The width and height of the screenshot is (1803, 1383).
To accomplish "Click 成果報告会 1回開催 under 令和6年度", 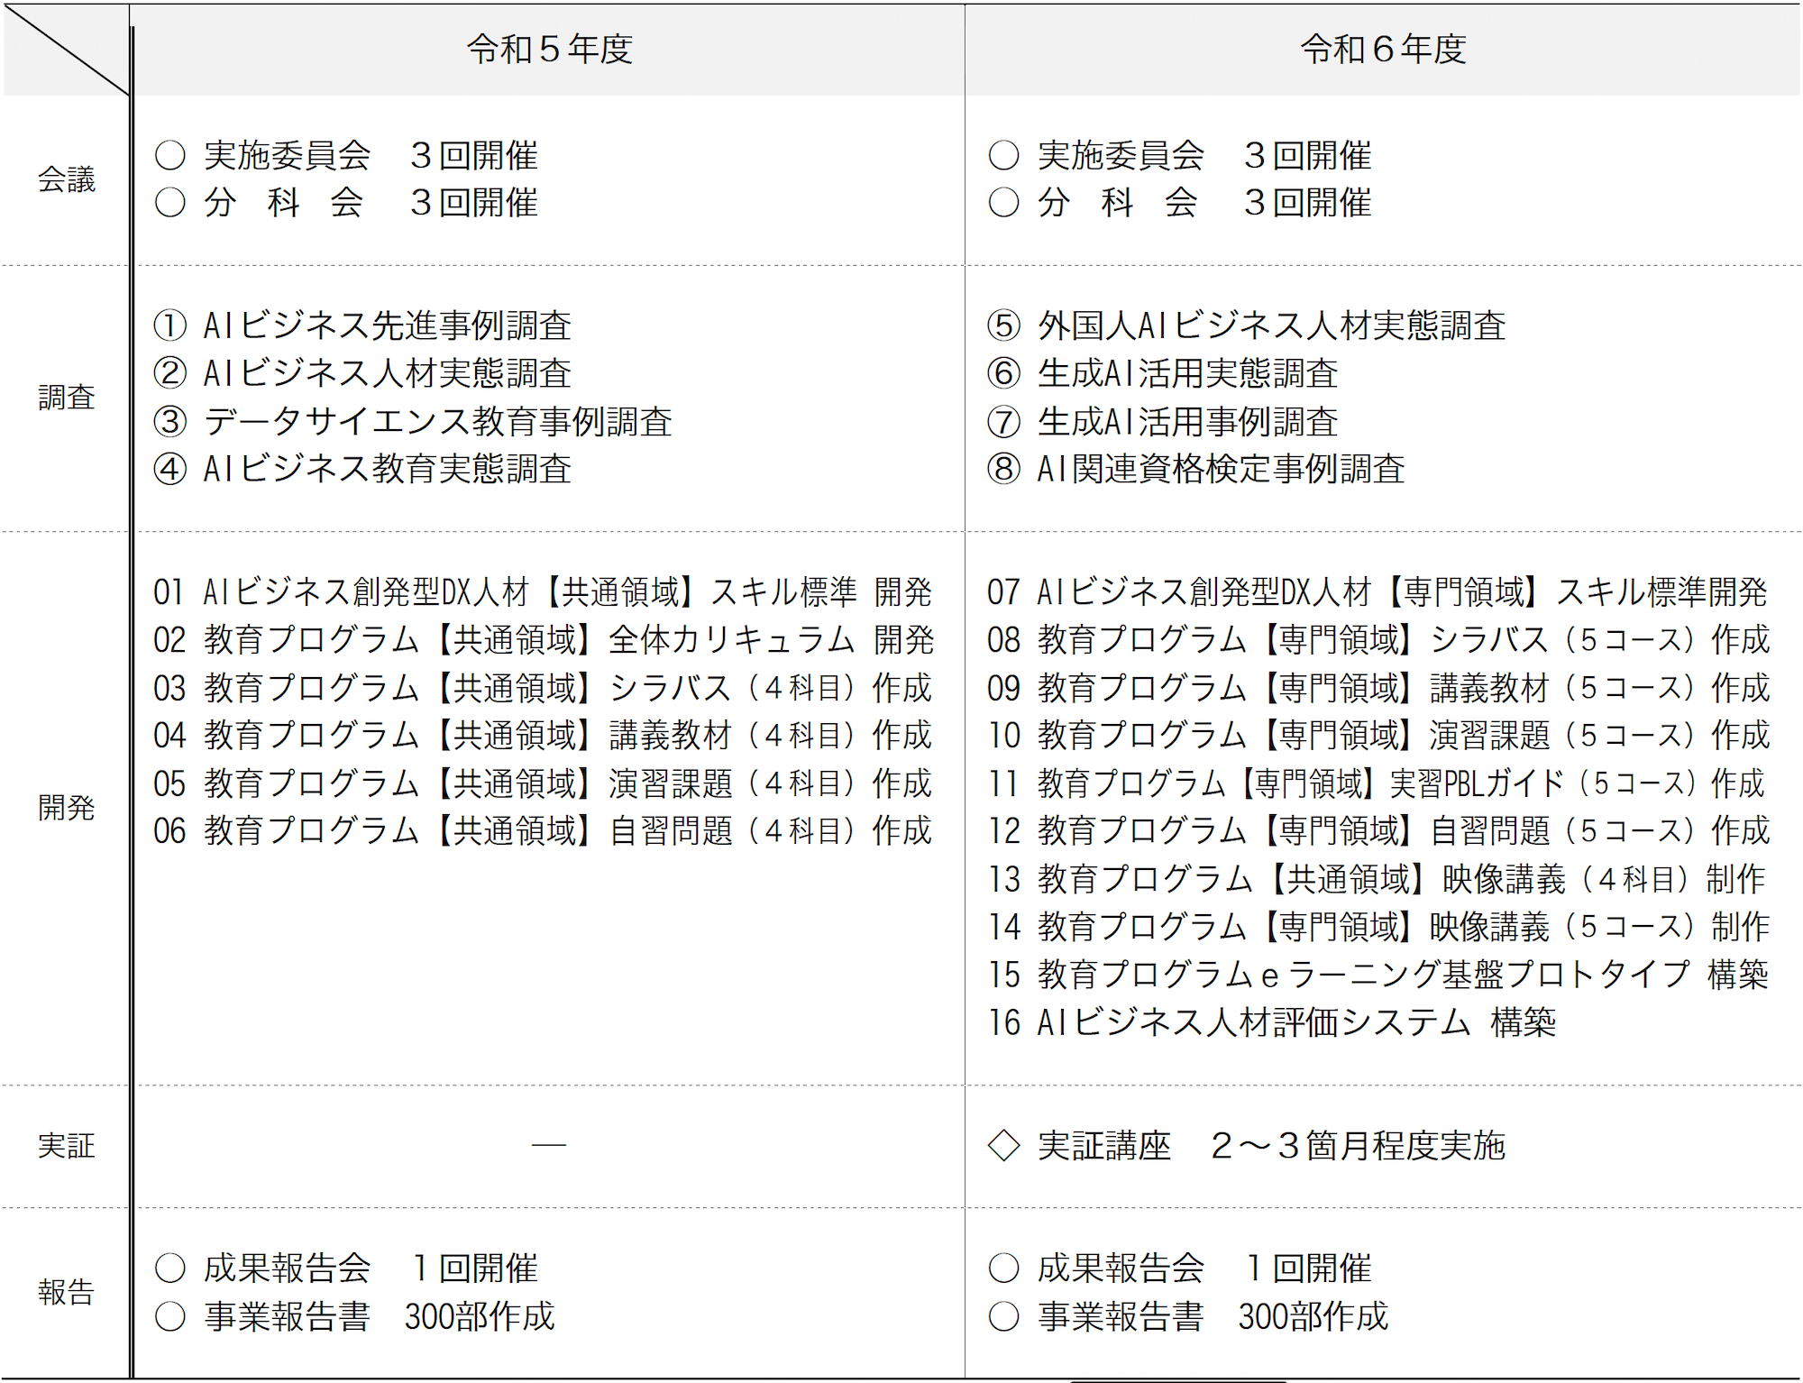I will point(1180,1269).
